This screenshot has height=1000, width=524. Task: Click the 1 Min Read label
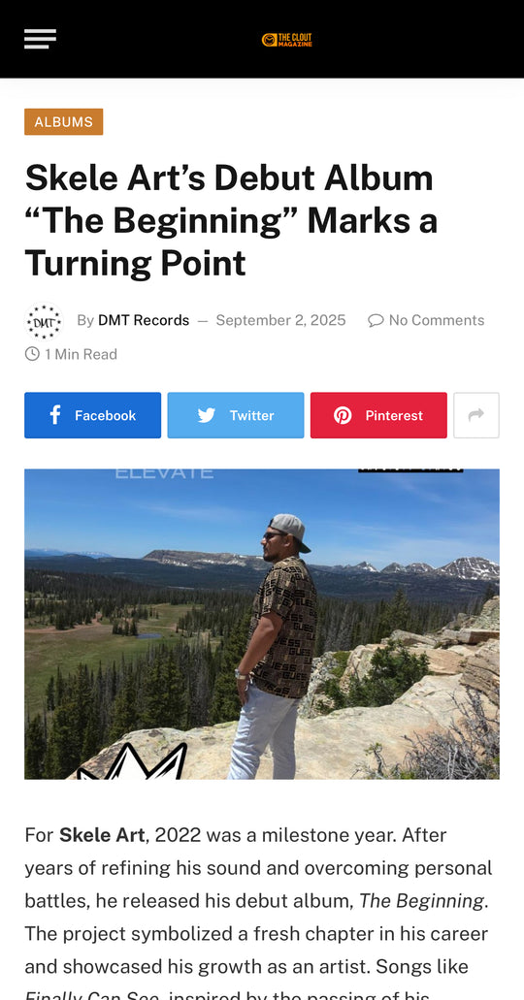(x=81, y=354)
